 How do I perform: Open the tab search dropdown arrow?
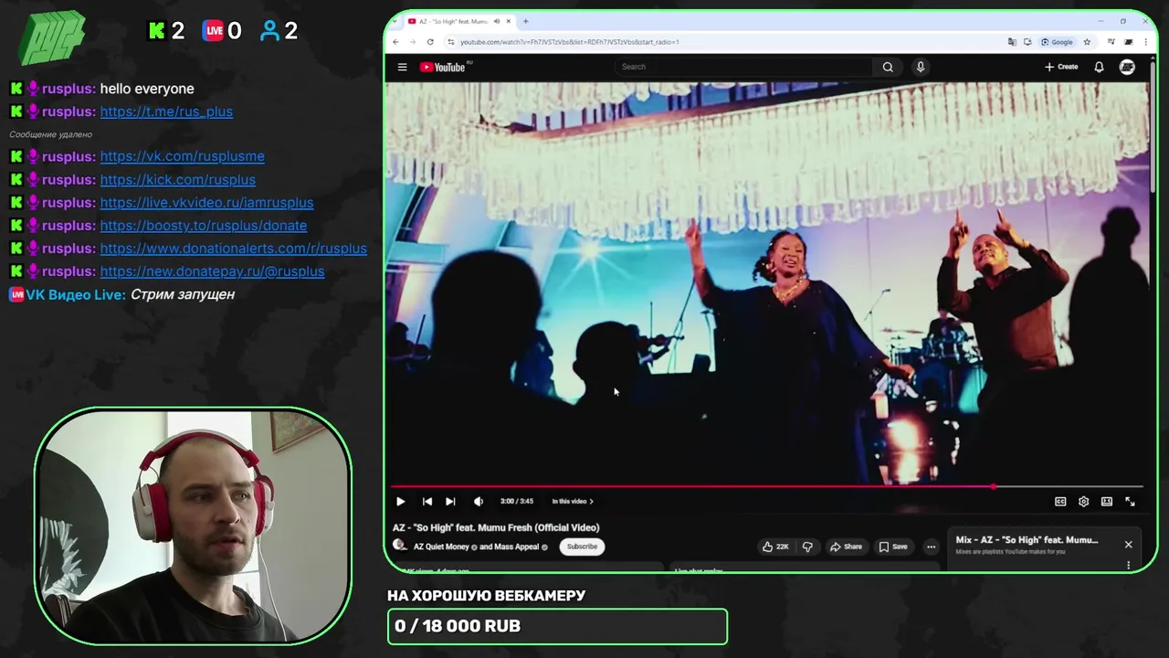395,21
